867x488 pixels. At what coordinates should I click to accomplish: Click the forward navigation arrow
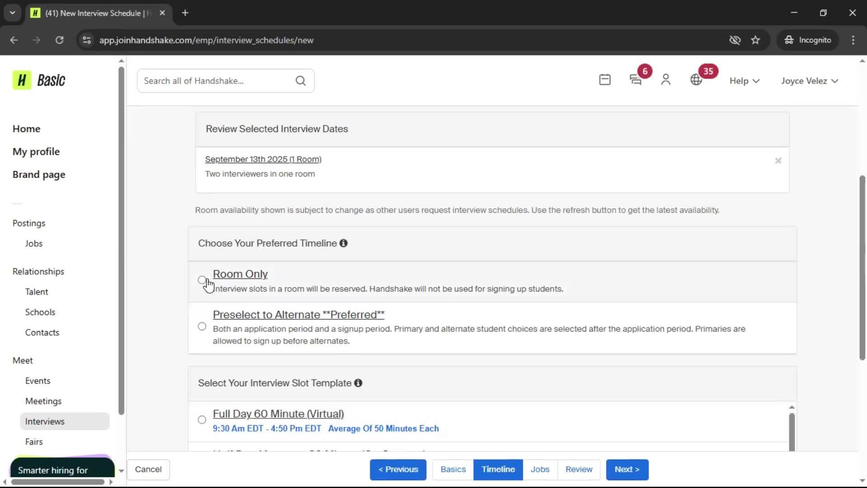[x=36, y=40]
